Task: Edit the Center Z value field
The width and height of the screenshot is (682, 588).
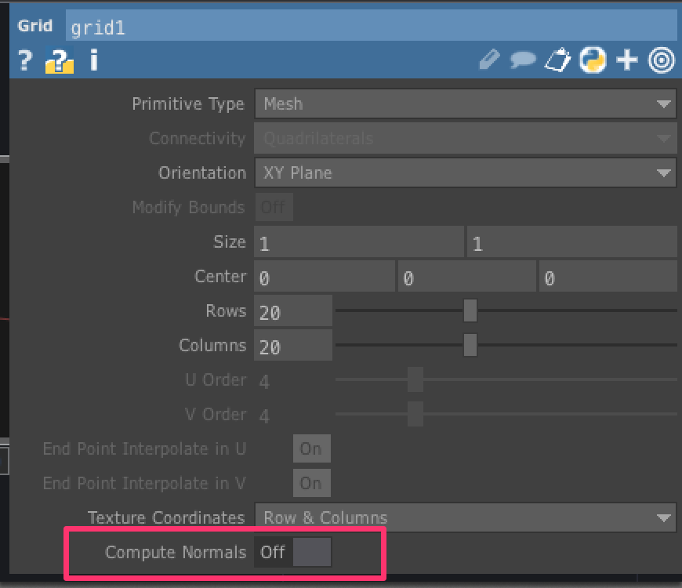Action: click(608, 276)
